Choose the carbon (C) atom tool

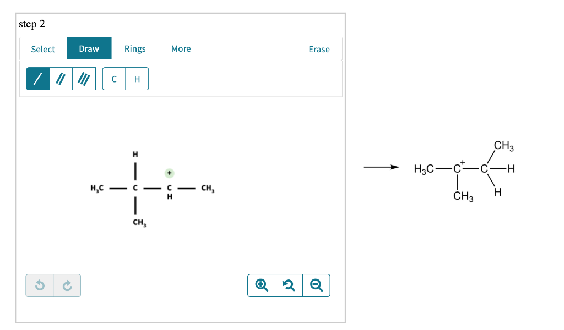pos(114,79)
